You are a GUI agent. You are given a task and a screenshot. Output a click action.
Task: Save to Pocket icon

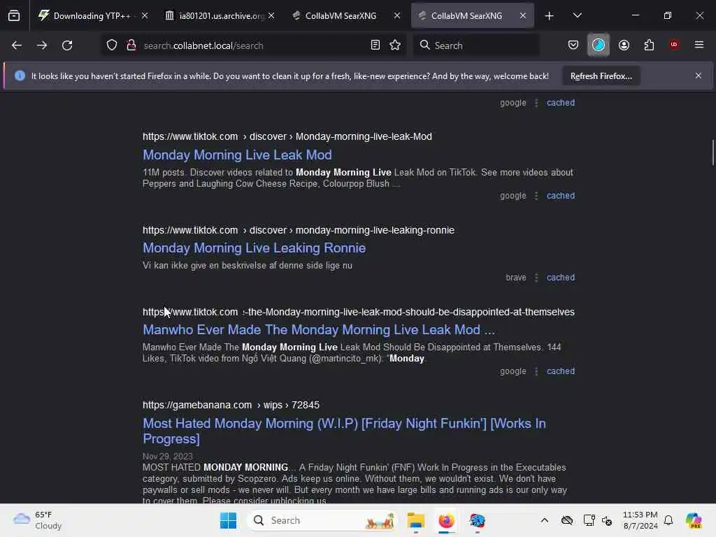pos(573,45)
